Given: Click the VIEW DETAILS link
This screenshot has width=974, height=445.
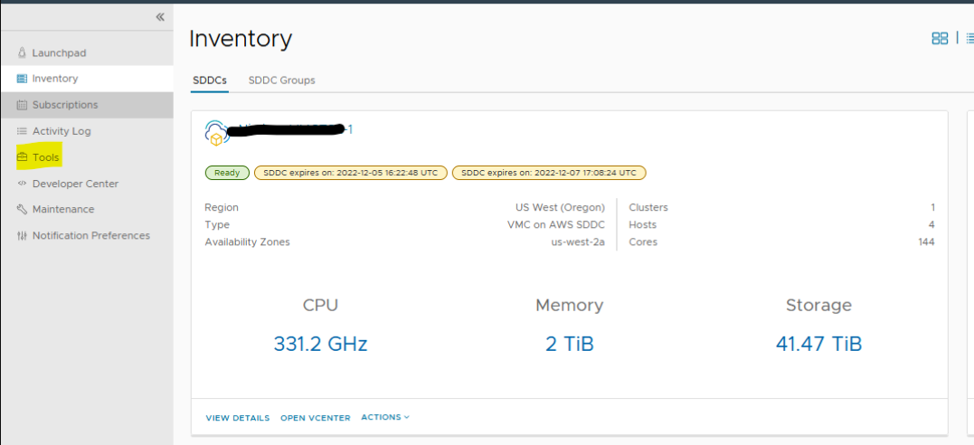Looking at the screenshot, I should click(238, 418).
